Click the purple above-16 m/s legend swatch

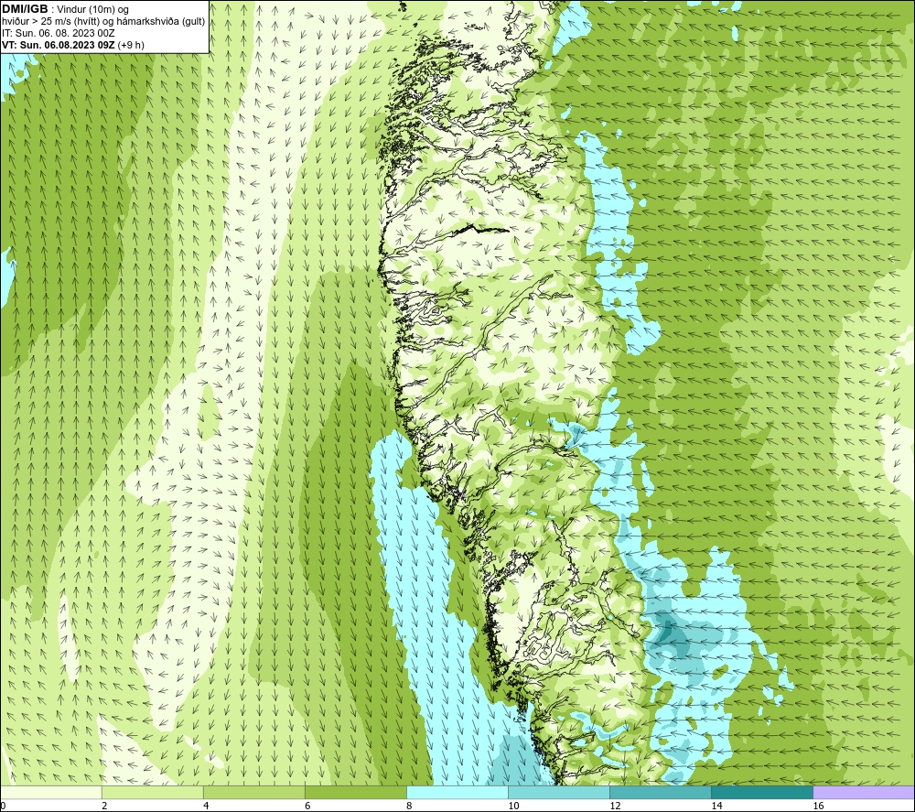[864, 792]
